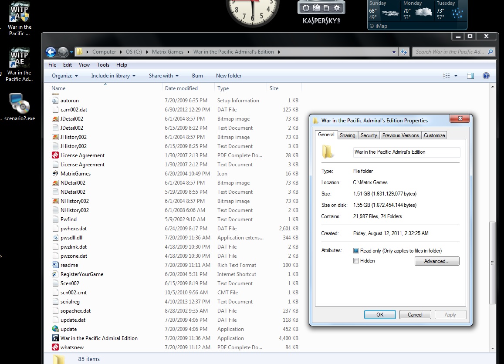Click the refresh icon beside address bar
The width and height of the screenshot is (504, 364).
click(x=404, y=52)
